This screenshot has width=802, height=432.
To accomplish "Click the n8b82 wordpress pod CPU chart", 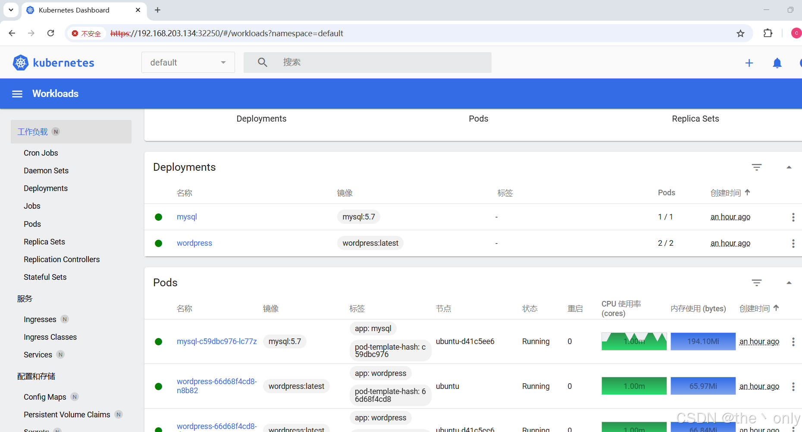I will pos(634,386).
